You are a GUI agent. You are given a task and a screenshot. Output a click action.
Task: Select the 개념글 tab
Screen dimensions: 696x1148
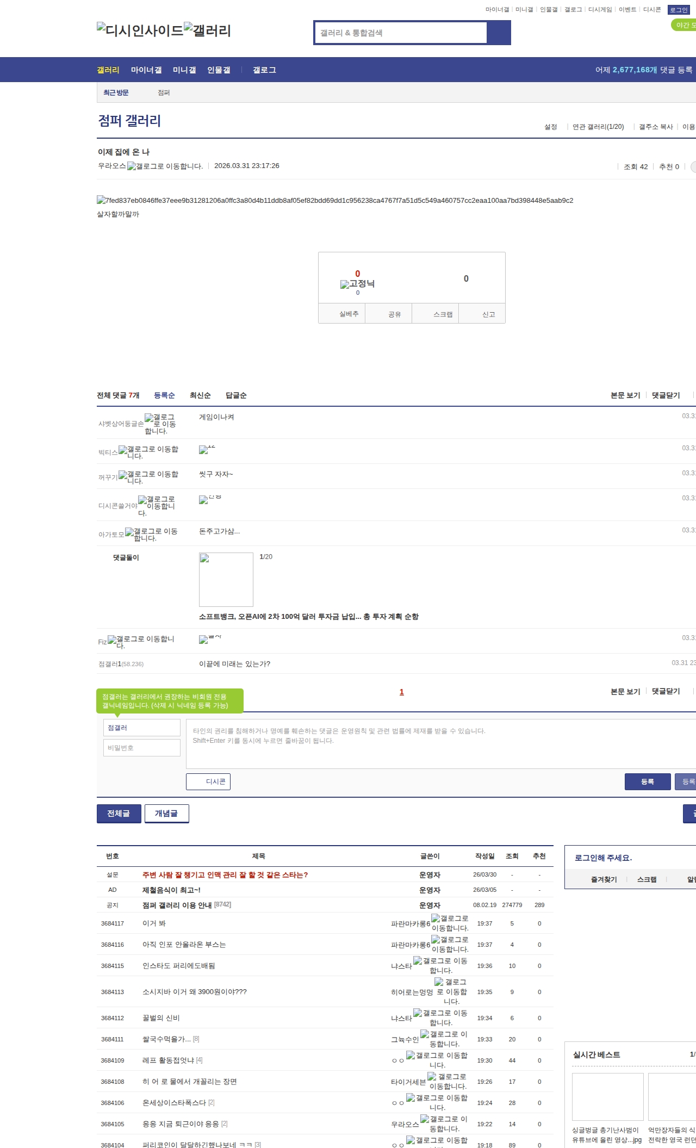(x=166, y=814)
